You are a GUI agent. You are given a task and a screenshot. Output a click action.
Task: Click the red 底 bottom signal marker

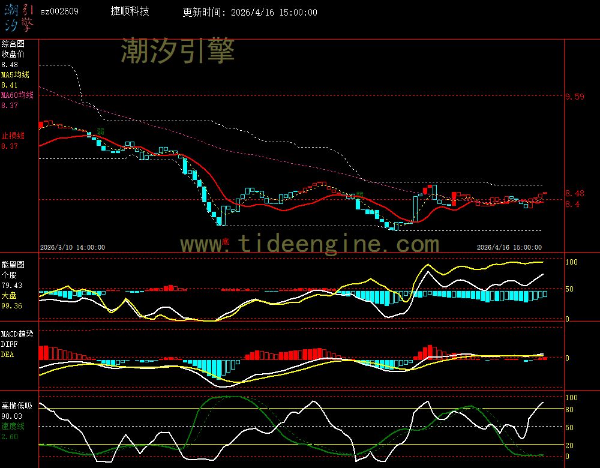click(x=226, y=242)
